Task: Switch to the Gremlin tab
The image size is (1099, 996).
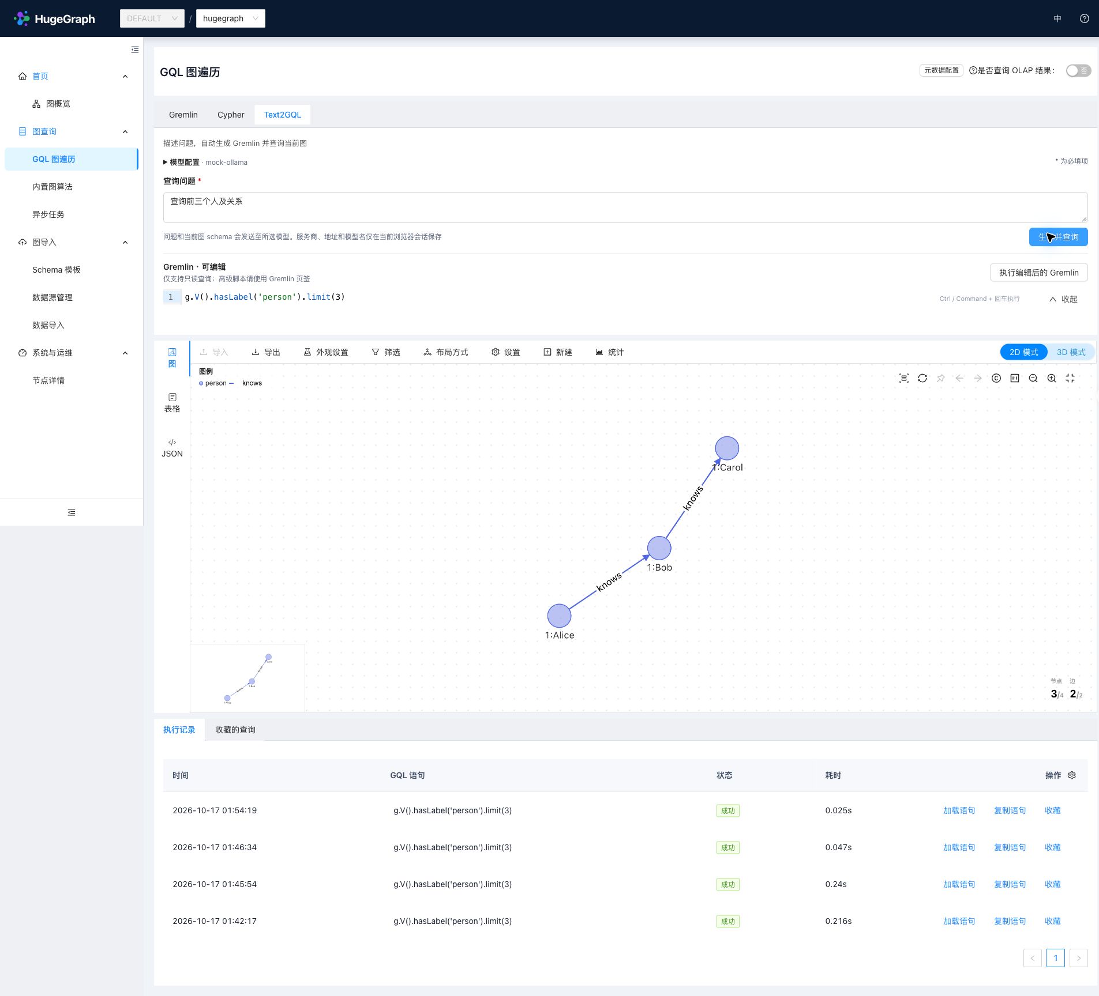Action: point(183,115)
